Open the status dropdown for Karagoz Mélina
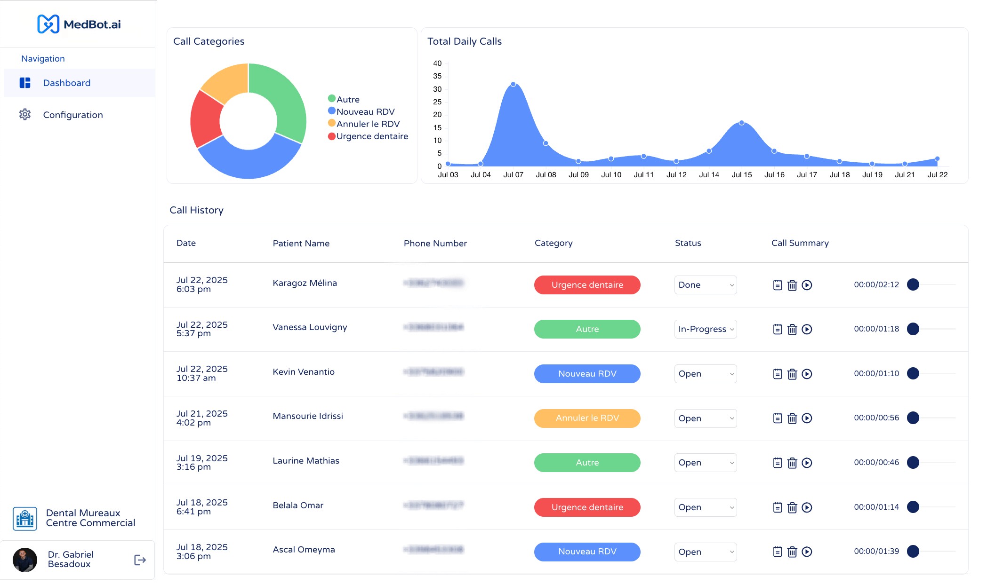The image size is (987, 584). pyautogui.click(x=705, y=284)
